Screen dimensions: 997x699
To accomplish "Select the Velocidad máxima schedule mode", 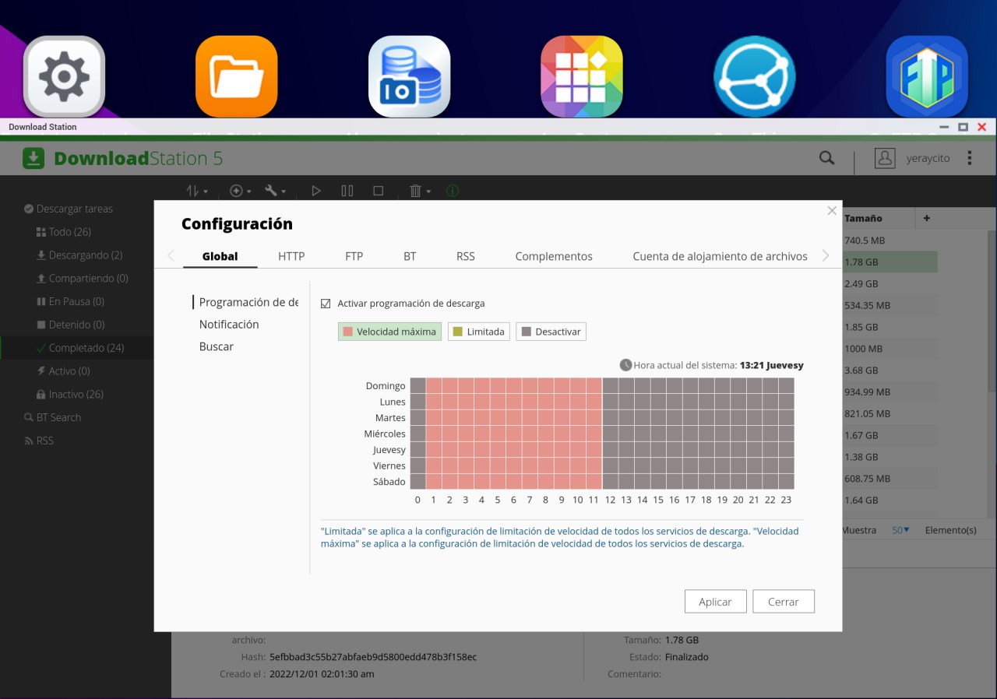I will coord(389,332).
